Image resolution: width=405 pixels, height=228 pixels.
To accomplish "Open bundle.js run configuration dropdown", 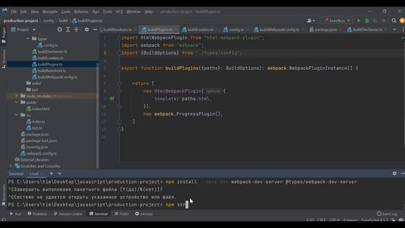I will pos(337,21).
